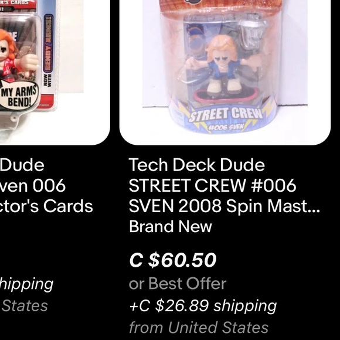
Task: Click the red skateboard under Sven
Action: coord(225,95)
